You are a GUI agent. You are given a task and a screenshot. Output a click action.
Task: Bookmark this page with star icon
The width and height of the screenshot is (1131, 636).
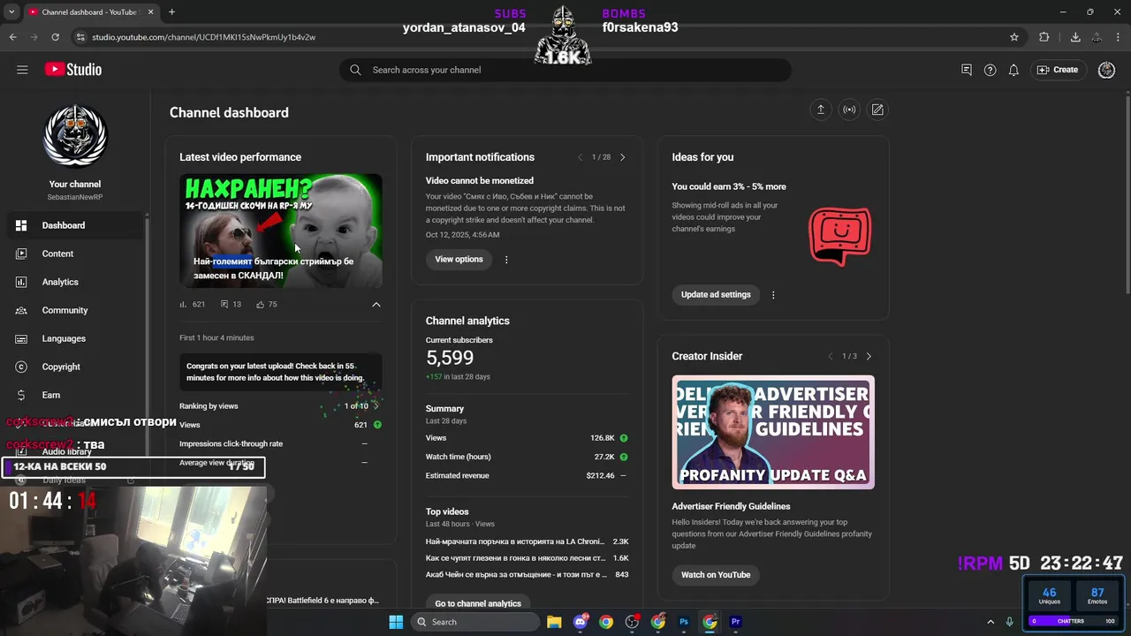pos(1014,37)
